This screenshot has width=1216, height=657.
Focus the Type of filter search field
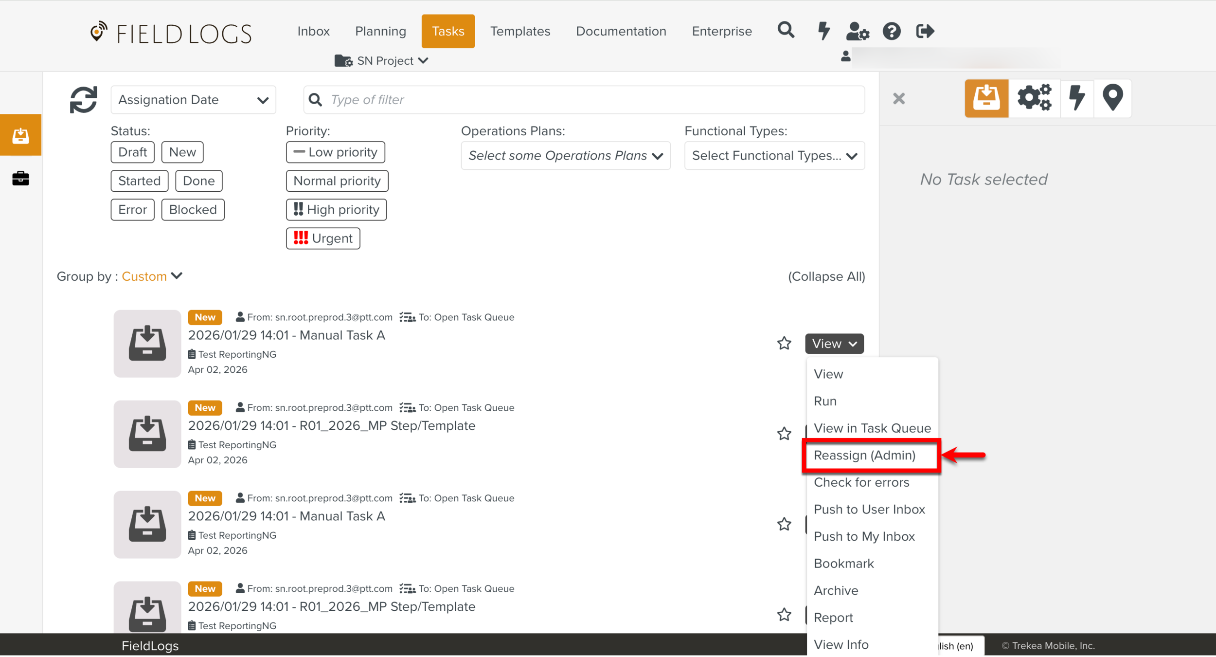[584, 100]
